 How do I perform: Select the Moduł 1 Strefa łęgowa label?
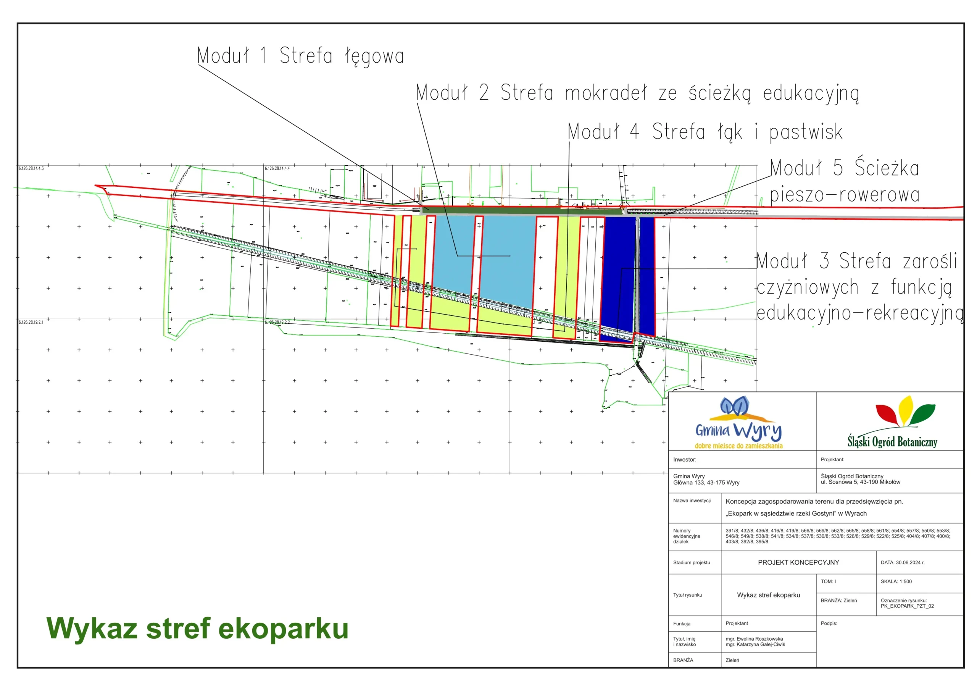tap(300, 56)
